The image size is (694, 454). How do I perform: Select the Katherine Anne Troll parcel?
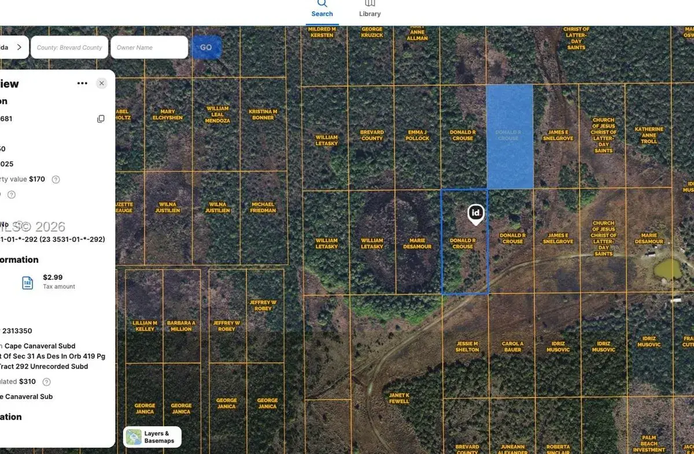(x=648, y=136)
